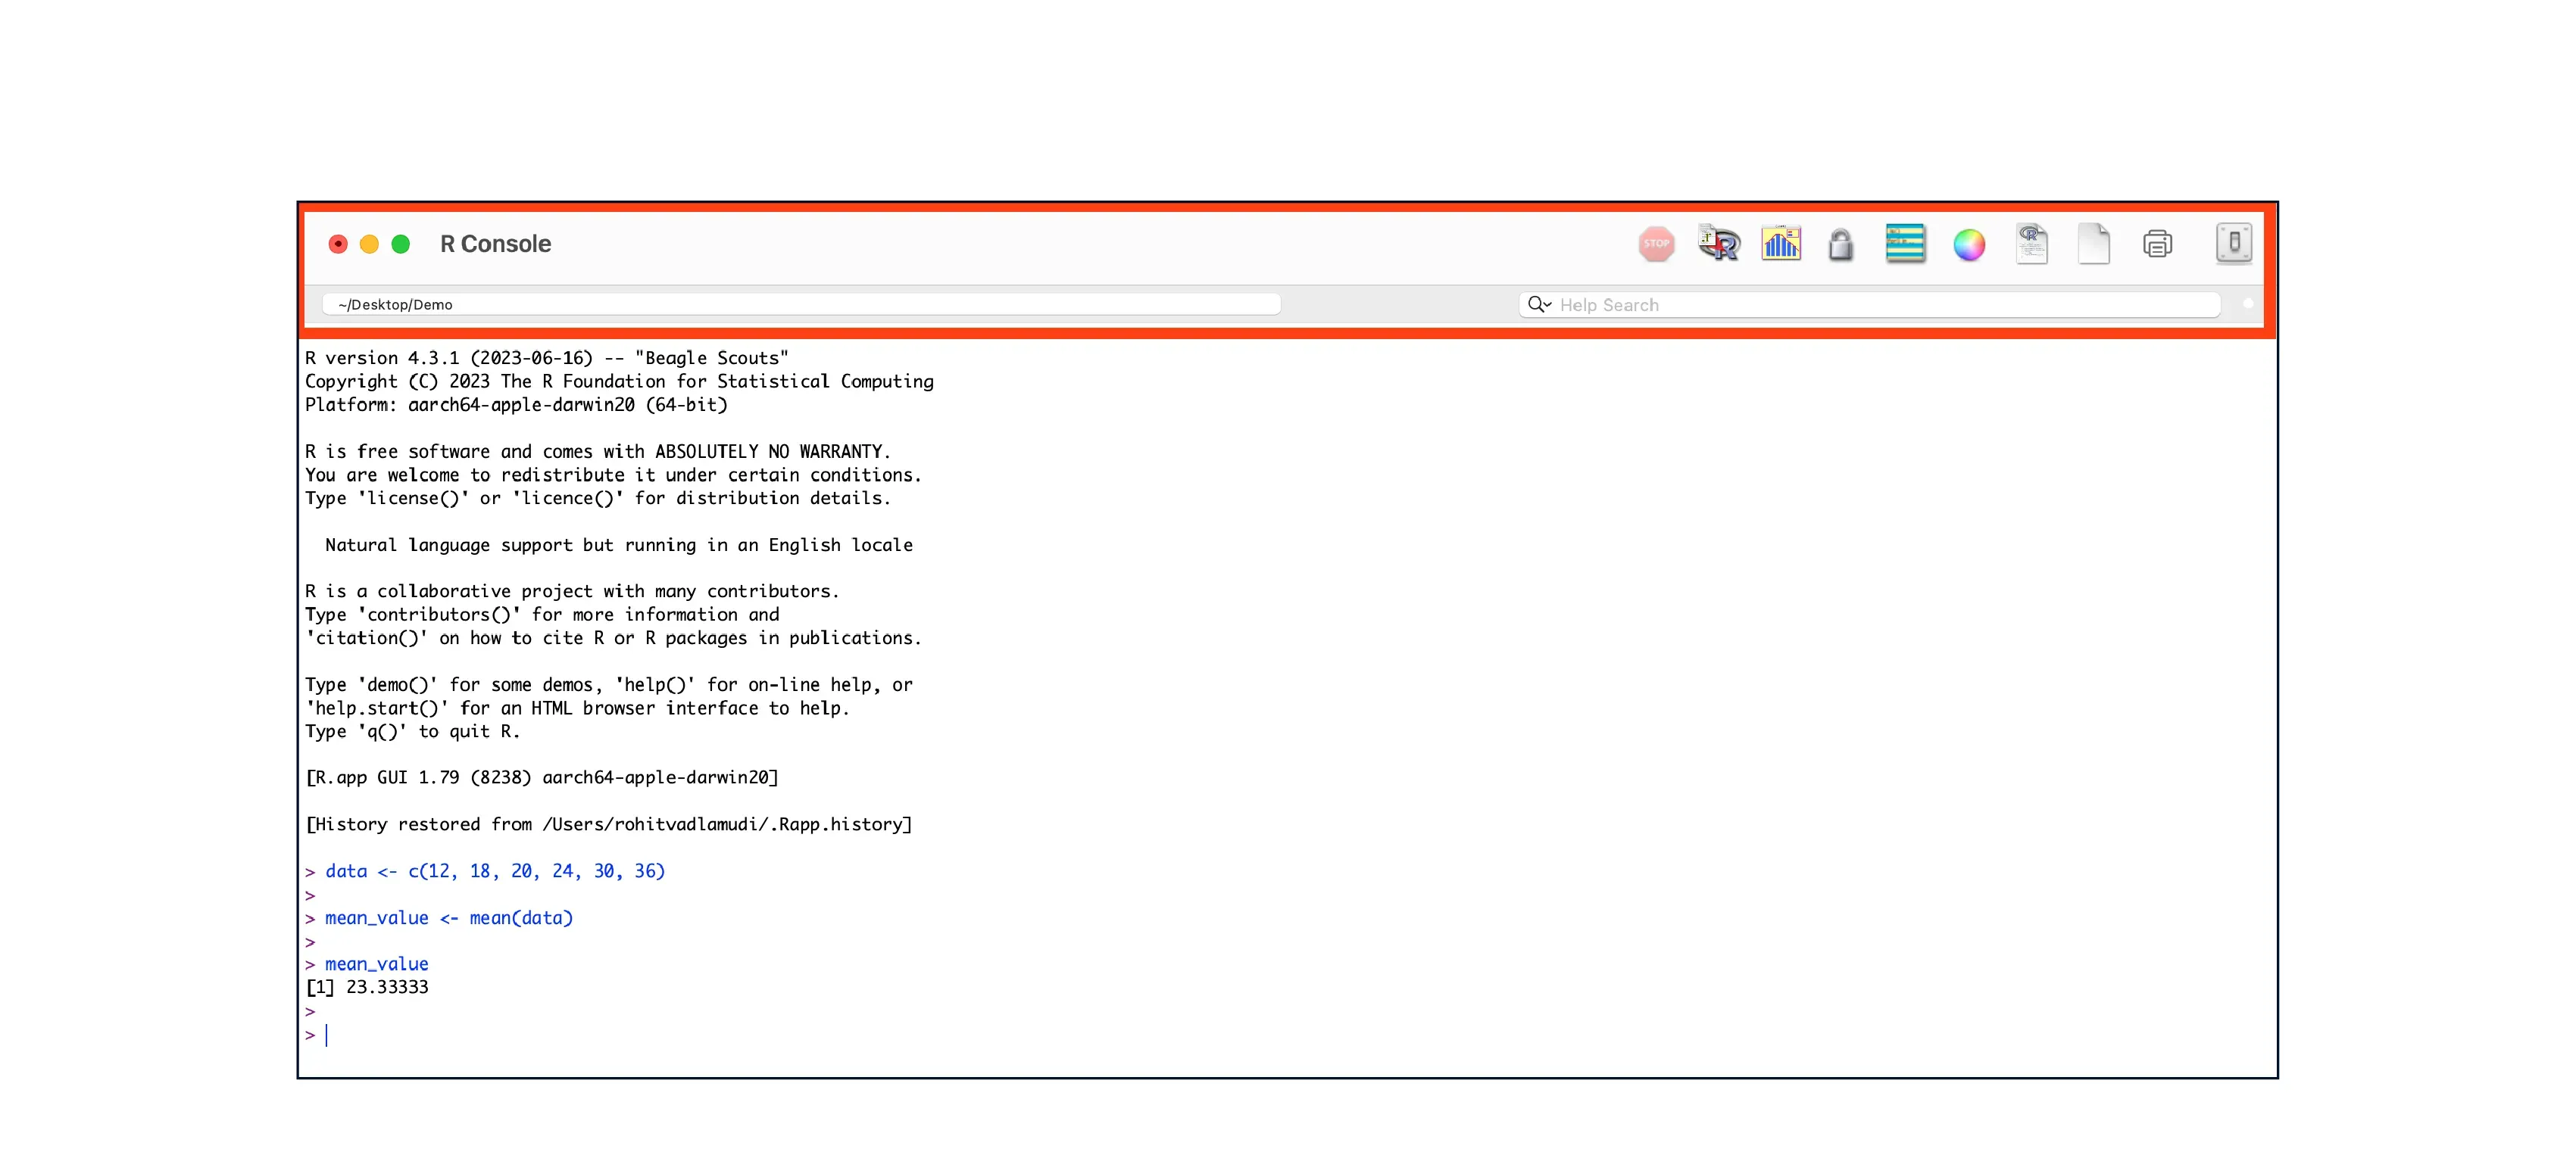Click the ~/Desktop/Demo working directory field
The height and width of the screenshot is (1155, 2576).
point(801,305)
